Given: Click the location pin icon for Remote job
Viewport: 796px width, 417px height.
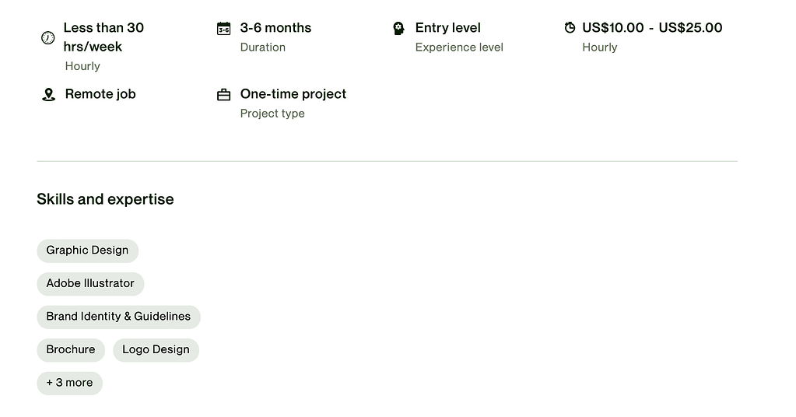Looking at the screenshot, I should pyautogui.click(x=48, y=94).
